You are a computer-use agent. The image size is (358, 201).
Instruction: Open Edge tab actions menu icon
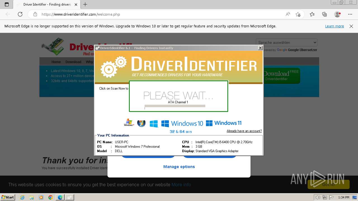point(7,4)
